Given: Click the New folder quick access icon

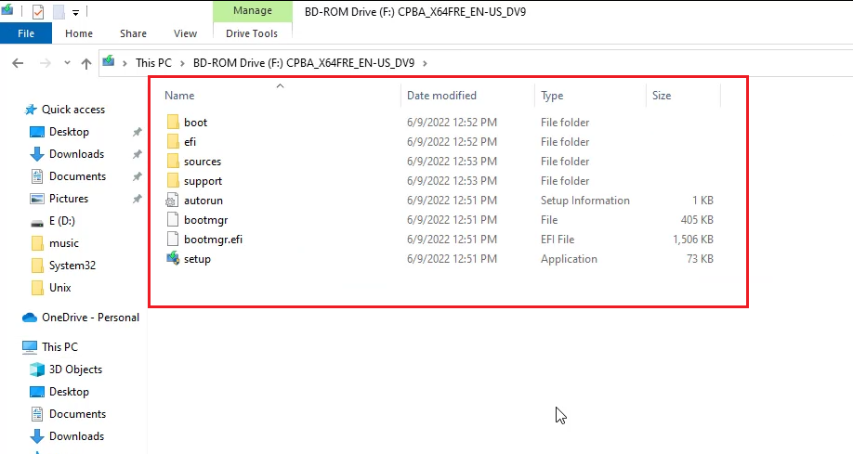Looking at the screenshot, I should tap(59, 11).
